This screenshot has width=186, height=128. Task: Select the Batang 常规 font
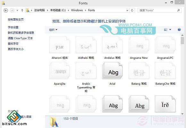139,74
